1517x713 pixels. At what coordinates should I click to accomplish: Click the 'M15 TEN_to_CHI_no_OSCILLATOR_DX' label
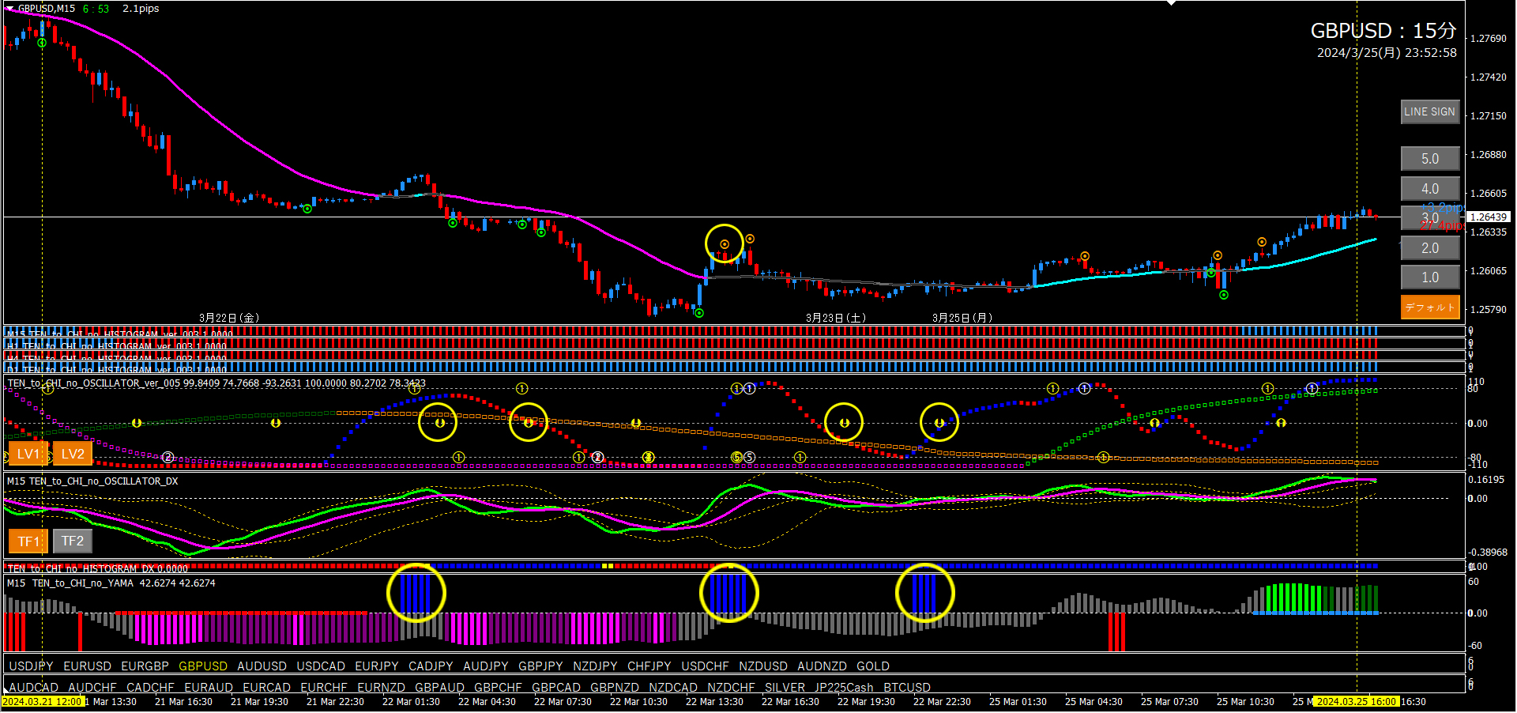[x=92, y=481]
